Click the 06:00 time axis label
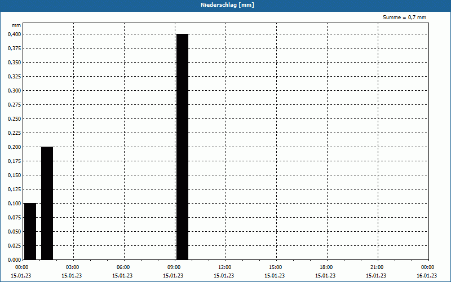This screenshot has width=451, height=282. tap(123, 267)
